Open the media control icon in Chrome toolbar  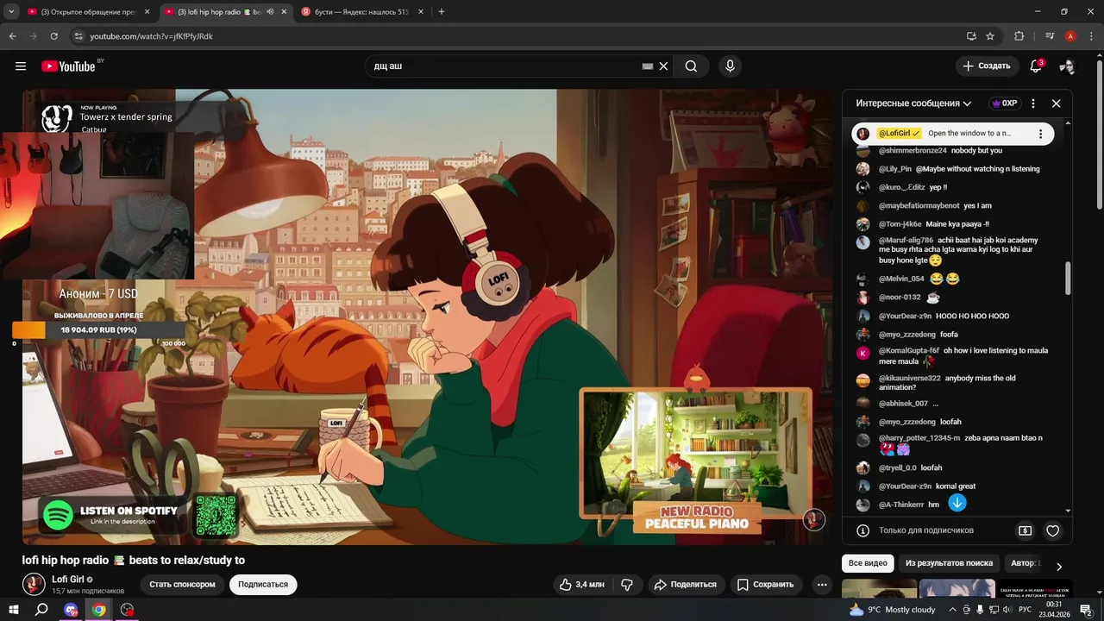click(x=1050, y=36)
